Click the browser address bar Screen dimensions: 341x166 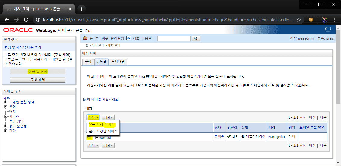click(167, 20)
